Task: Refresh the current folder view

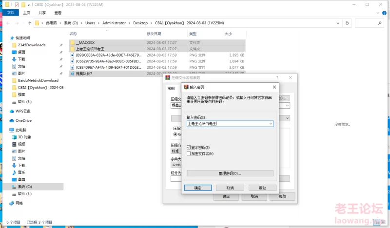Action: point(347,23)
